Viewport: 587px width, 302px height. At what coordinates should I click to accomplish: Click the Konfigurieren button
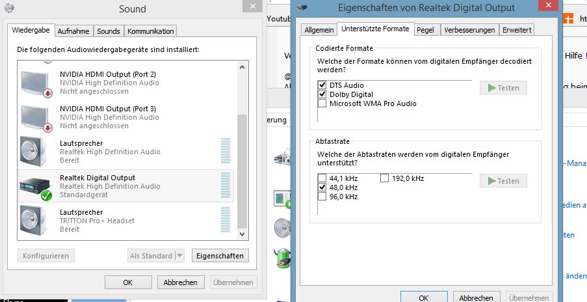point(46,256)
